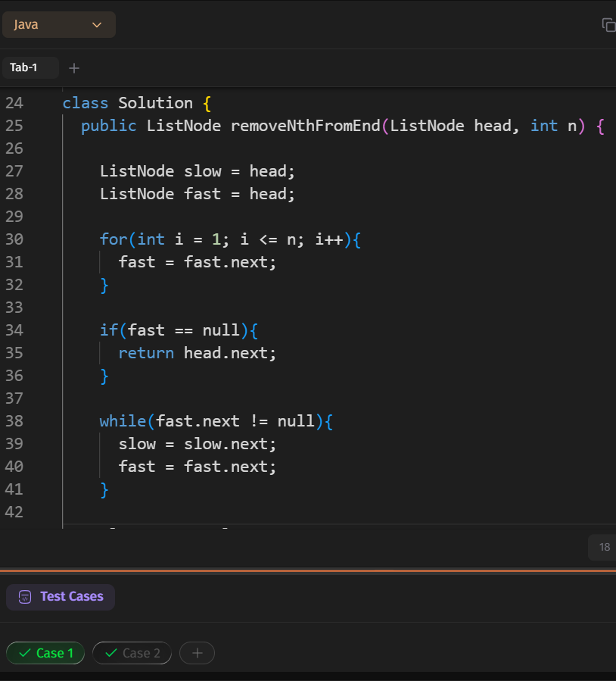Open the Test Cases panel

[x=61, y=597]
